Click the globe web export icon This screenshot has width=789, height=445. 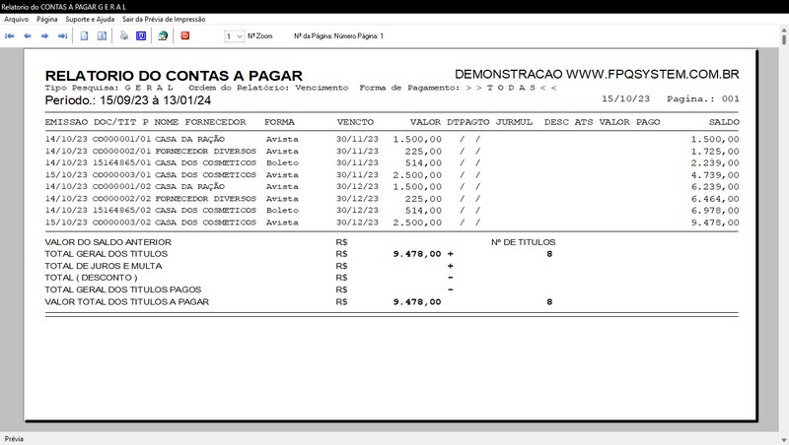click(x=163, y=35)
